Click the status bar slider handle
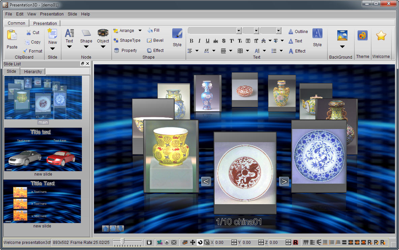This screenshot has height=250, width=399. [x=122, y=241]
